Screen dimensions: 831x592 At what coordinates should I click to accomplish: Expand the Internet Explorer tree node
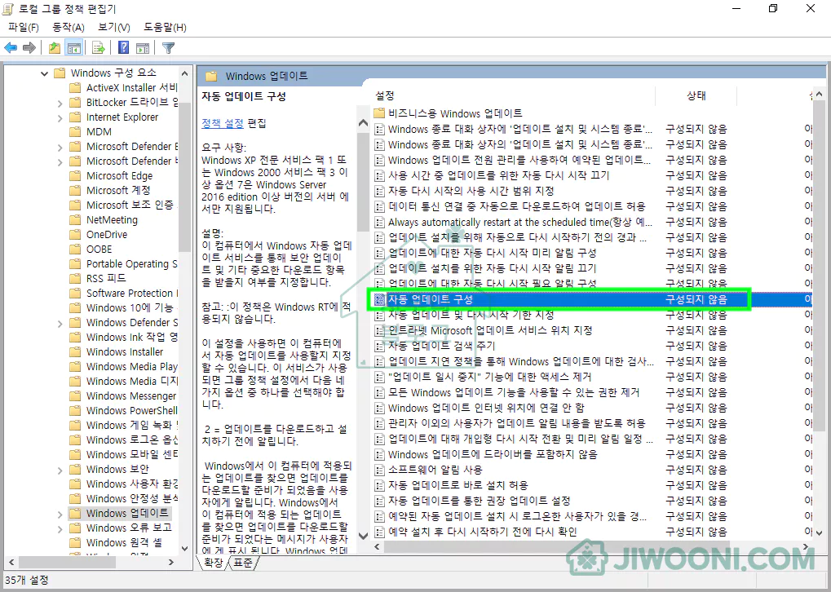pyautogui.click(x=60, y=118)
